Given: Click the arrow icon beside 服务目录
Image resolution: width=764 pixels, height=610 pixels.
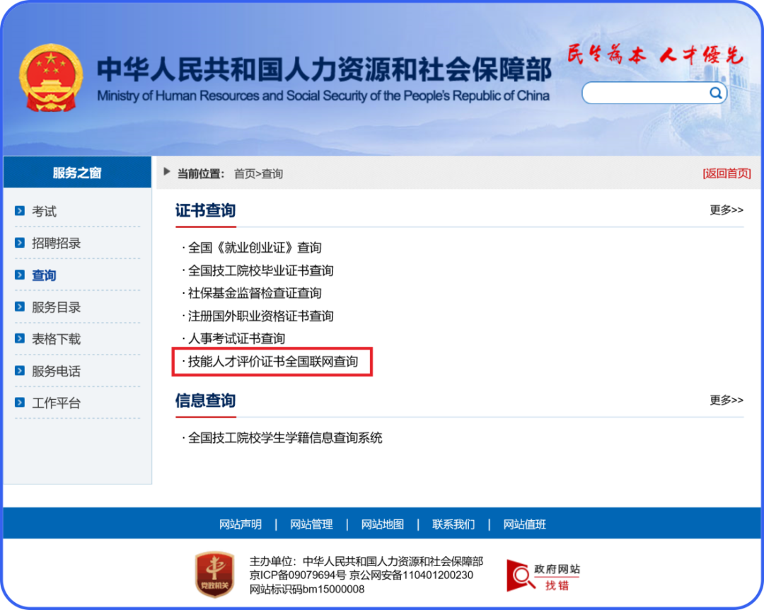Looking at the screenshot, I should point(20,306).
